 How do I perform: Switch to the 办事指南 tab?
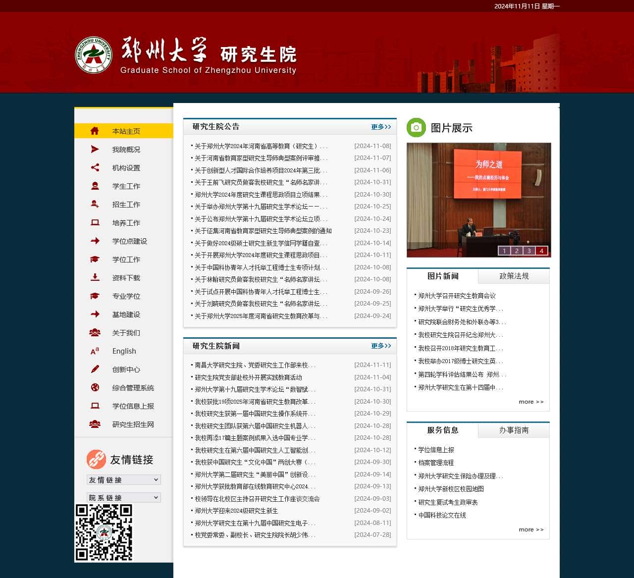point(514,430)
